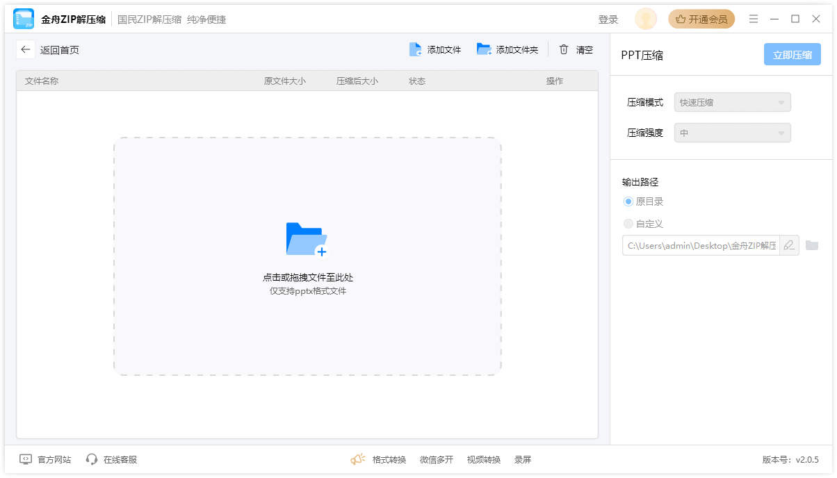
Task: Select the 自定义 output path option
Action: (x=628, y=224)
